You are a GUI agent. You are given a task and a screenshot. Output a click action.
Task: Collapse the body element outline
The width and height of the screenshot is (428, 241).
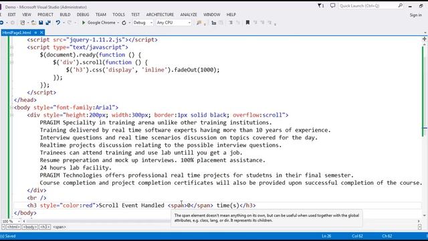(x=12, y=107)
